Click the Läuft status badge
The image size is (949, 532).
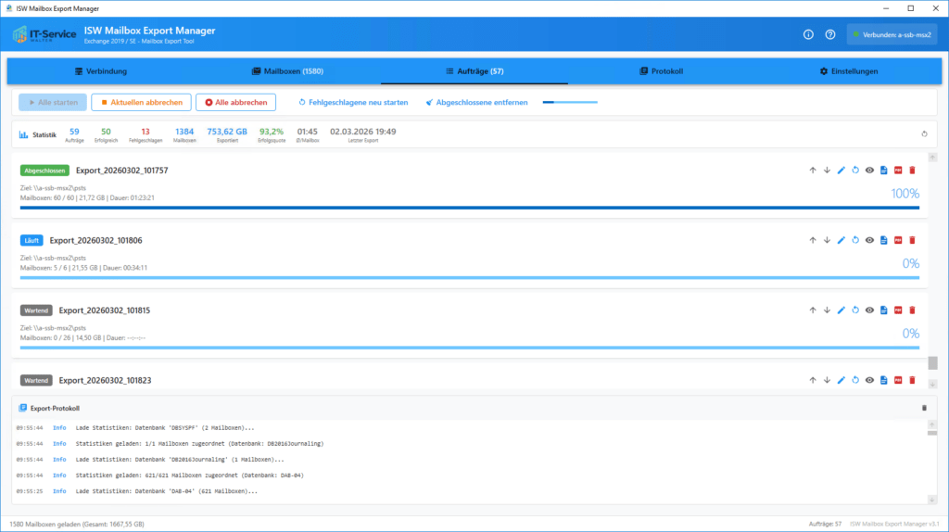tap(32, 240)
